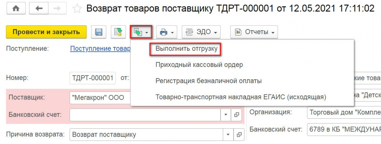
Task: Open the printer dropdown menu
Action: coord(166,32)
